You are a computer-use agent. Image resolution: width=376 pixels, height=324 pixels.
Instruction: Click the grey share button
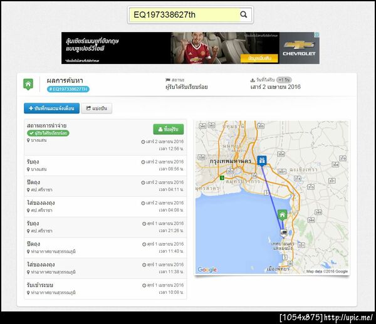point(97,108)
